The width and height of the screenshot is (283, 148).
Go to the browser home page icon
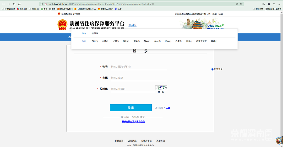click(x=20, y=4)
